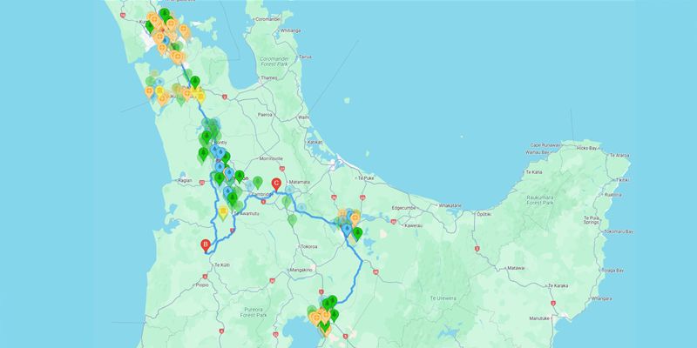Click the Tokomaru Bay label
697x348 pixels.
point(618,231)
